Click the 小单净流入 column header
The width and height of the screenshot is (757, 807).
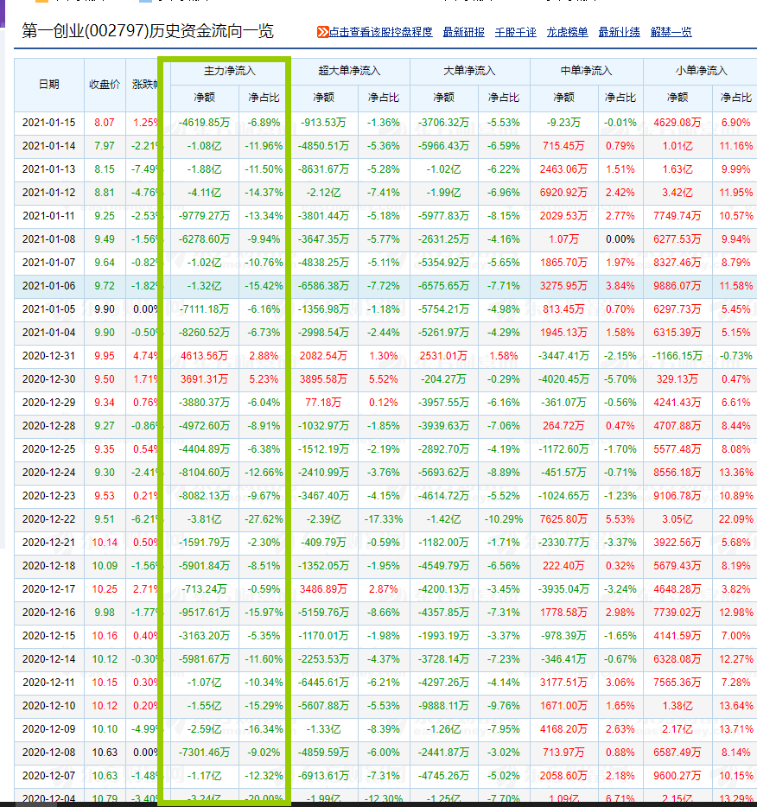(x=702, y=71)
